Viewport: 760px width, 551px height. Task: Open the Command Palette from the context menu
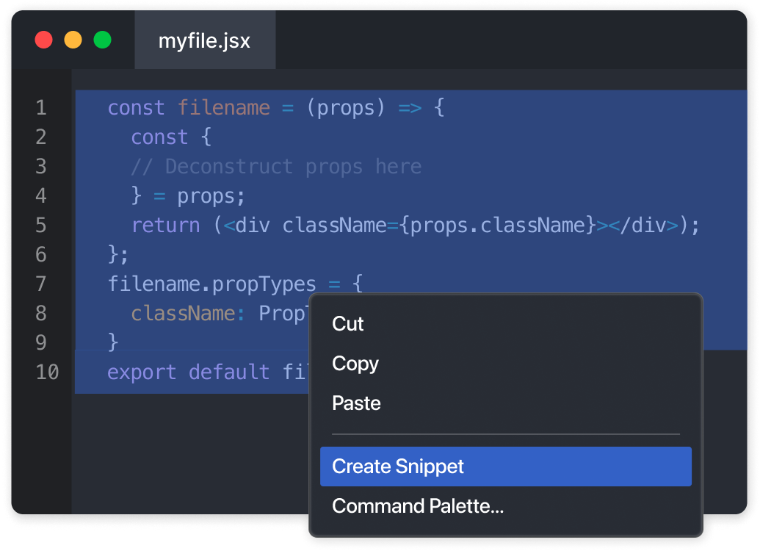[x=417, y=505]
